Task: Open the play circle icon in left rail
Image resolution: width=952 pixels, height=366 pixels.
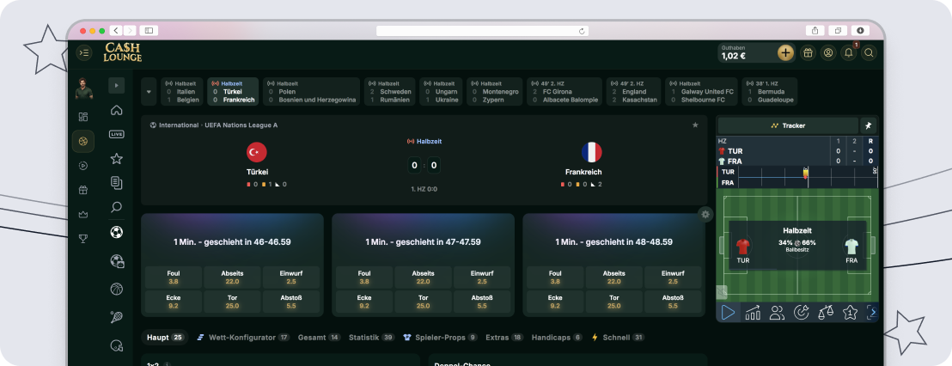Action: (x=83, y=165)
